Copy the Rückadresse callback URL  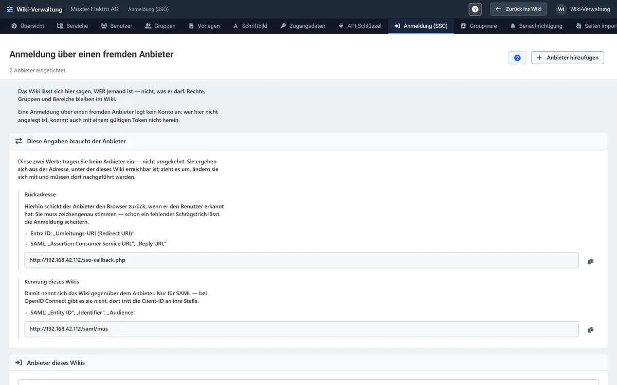tap(590, 261)
